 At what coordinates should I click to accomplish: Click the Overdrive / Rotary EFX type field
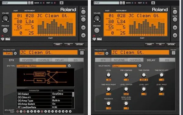pyautogui.click(x=41, y=66)
